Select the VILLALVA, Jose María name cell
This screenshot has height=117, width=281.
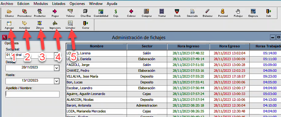coord(97,76)
